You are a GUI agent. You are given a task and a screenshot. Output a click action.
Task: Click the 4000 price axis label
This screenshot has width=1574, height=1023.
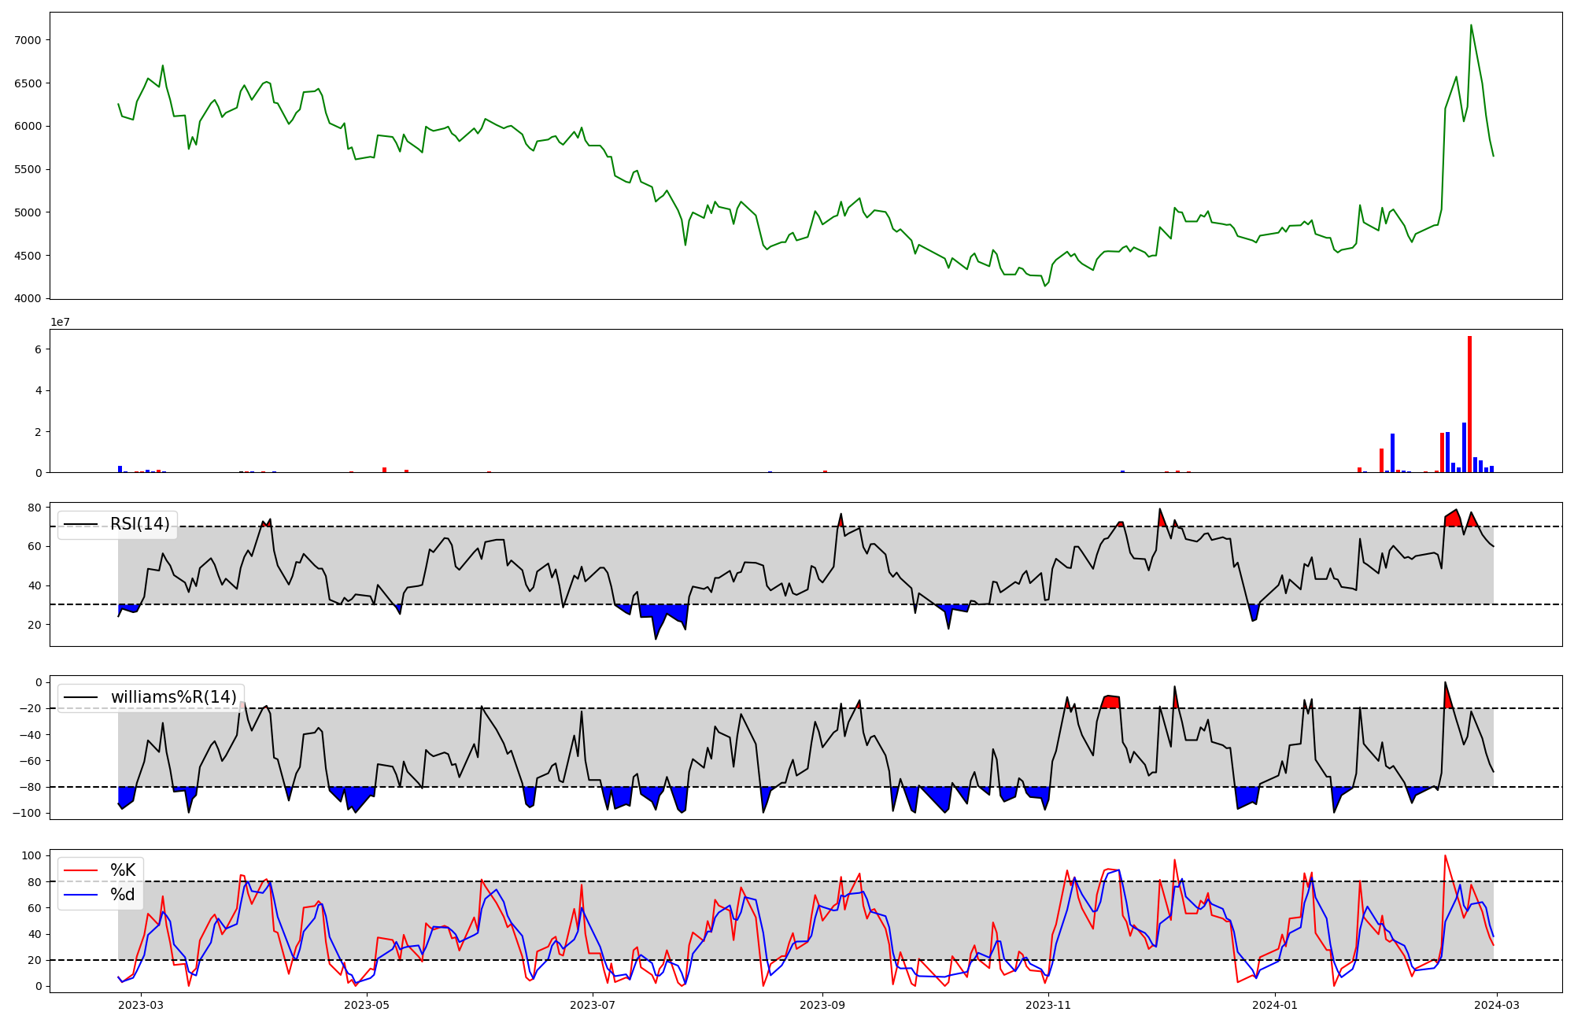[28, 299]
